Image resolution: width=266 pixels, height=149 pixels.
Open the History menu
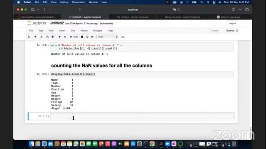click(x=64, y=2)
